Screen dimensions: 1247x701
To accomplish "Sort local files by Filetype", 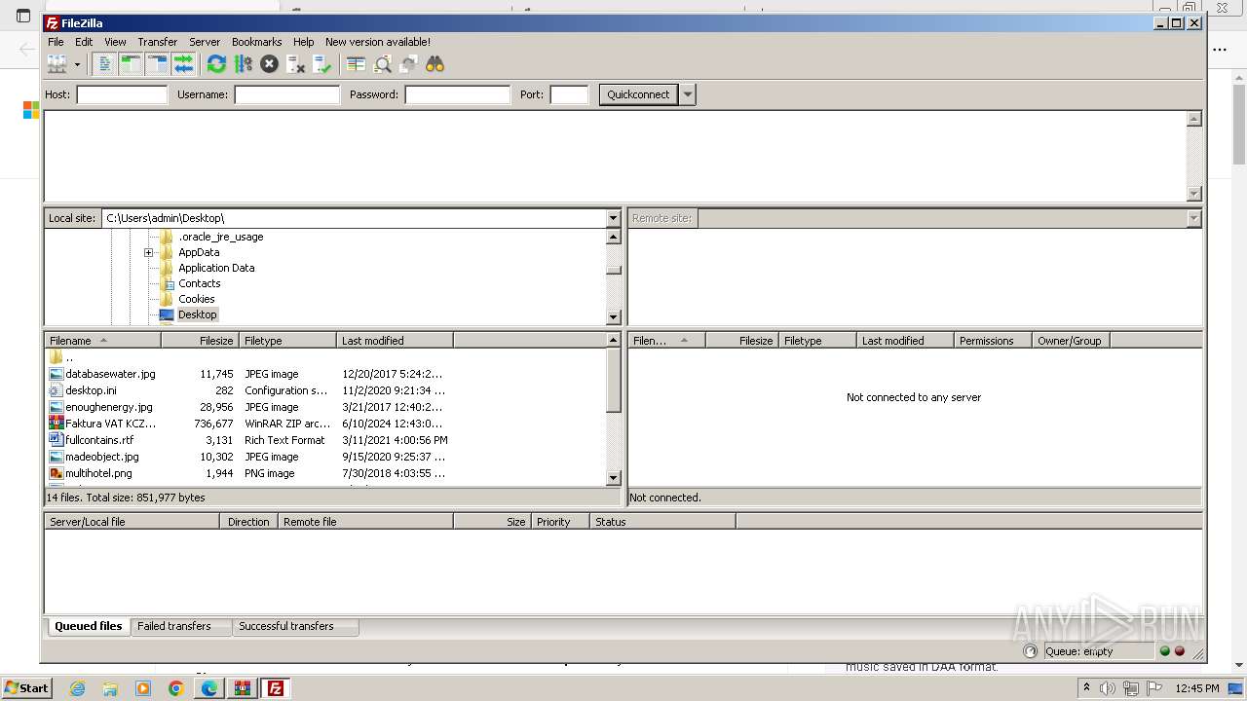I will tap(287, 341).
